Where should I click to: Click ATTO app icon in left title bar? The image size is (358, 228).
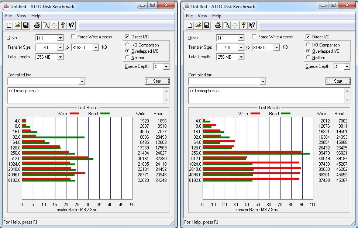[x=6, y=6]
